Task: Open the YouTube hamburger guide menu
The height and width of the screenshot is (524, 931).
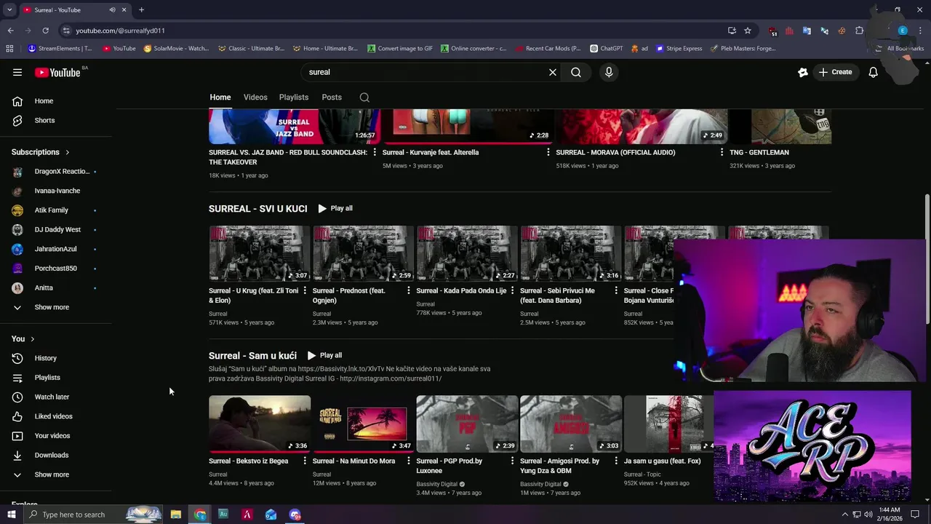Action: pos(17,72)
